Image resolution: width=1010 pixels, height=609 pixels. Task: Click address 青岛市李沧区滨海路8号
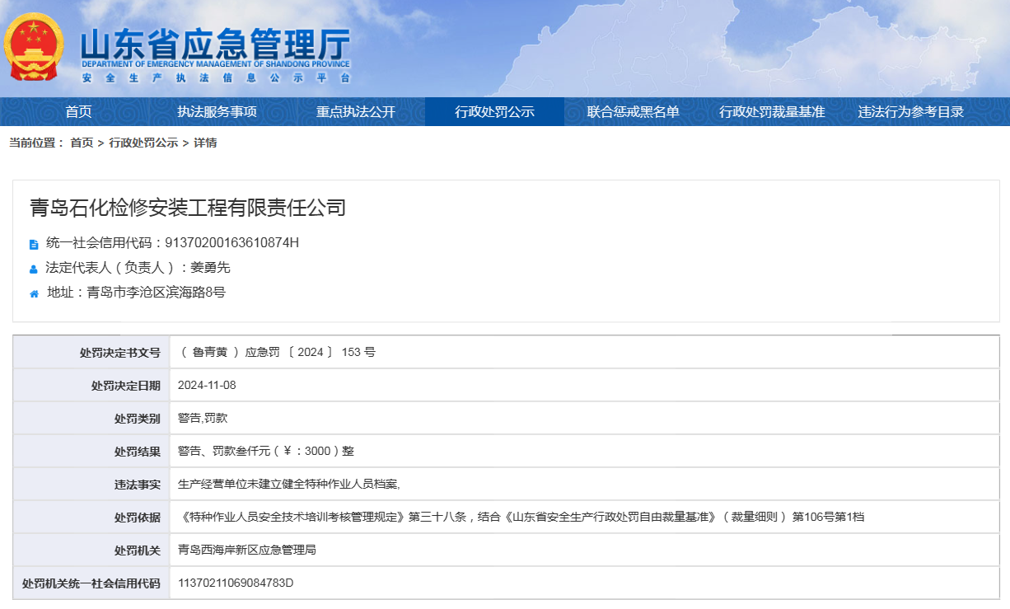pyautogui.click(x=157, y=292)
